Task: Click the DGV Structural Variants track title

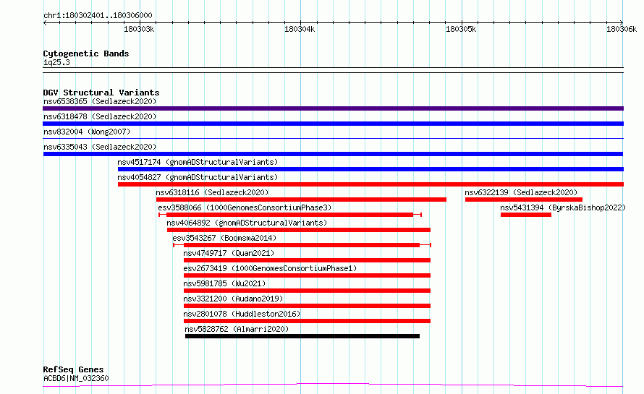Action: pos(101,93)
